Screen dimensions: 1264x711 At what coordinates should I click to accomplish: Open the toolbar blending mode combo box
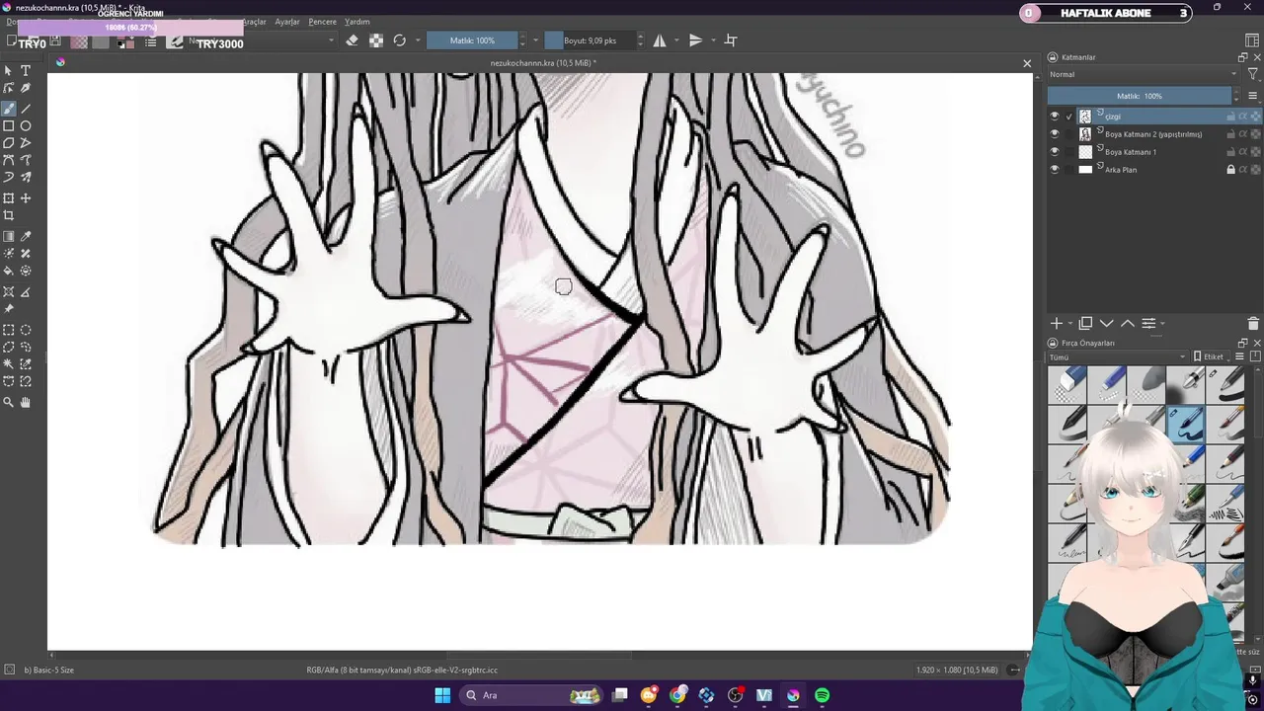[262, 40]
